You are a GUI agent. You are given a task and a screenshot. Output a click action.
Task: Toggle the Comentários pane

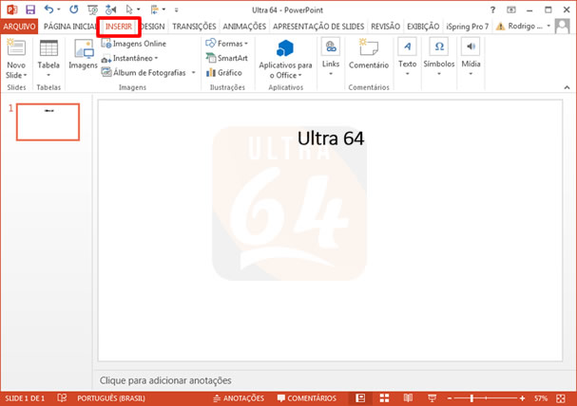[x=307, y=397]
